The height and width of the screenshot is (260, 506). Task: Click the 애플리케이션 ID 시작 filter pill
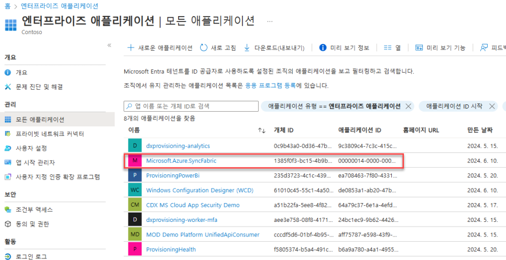coord(458,106)
